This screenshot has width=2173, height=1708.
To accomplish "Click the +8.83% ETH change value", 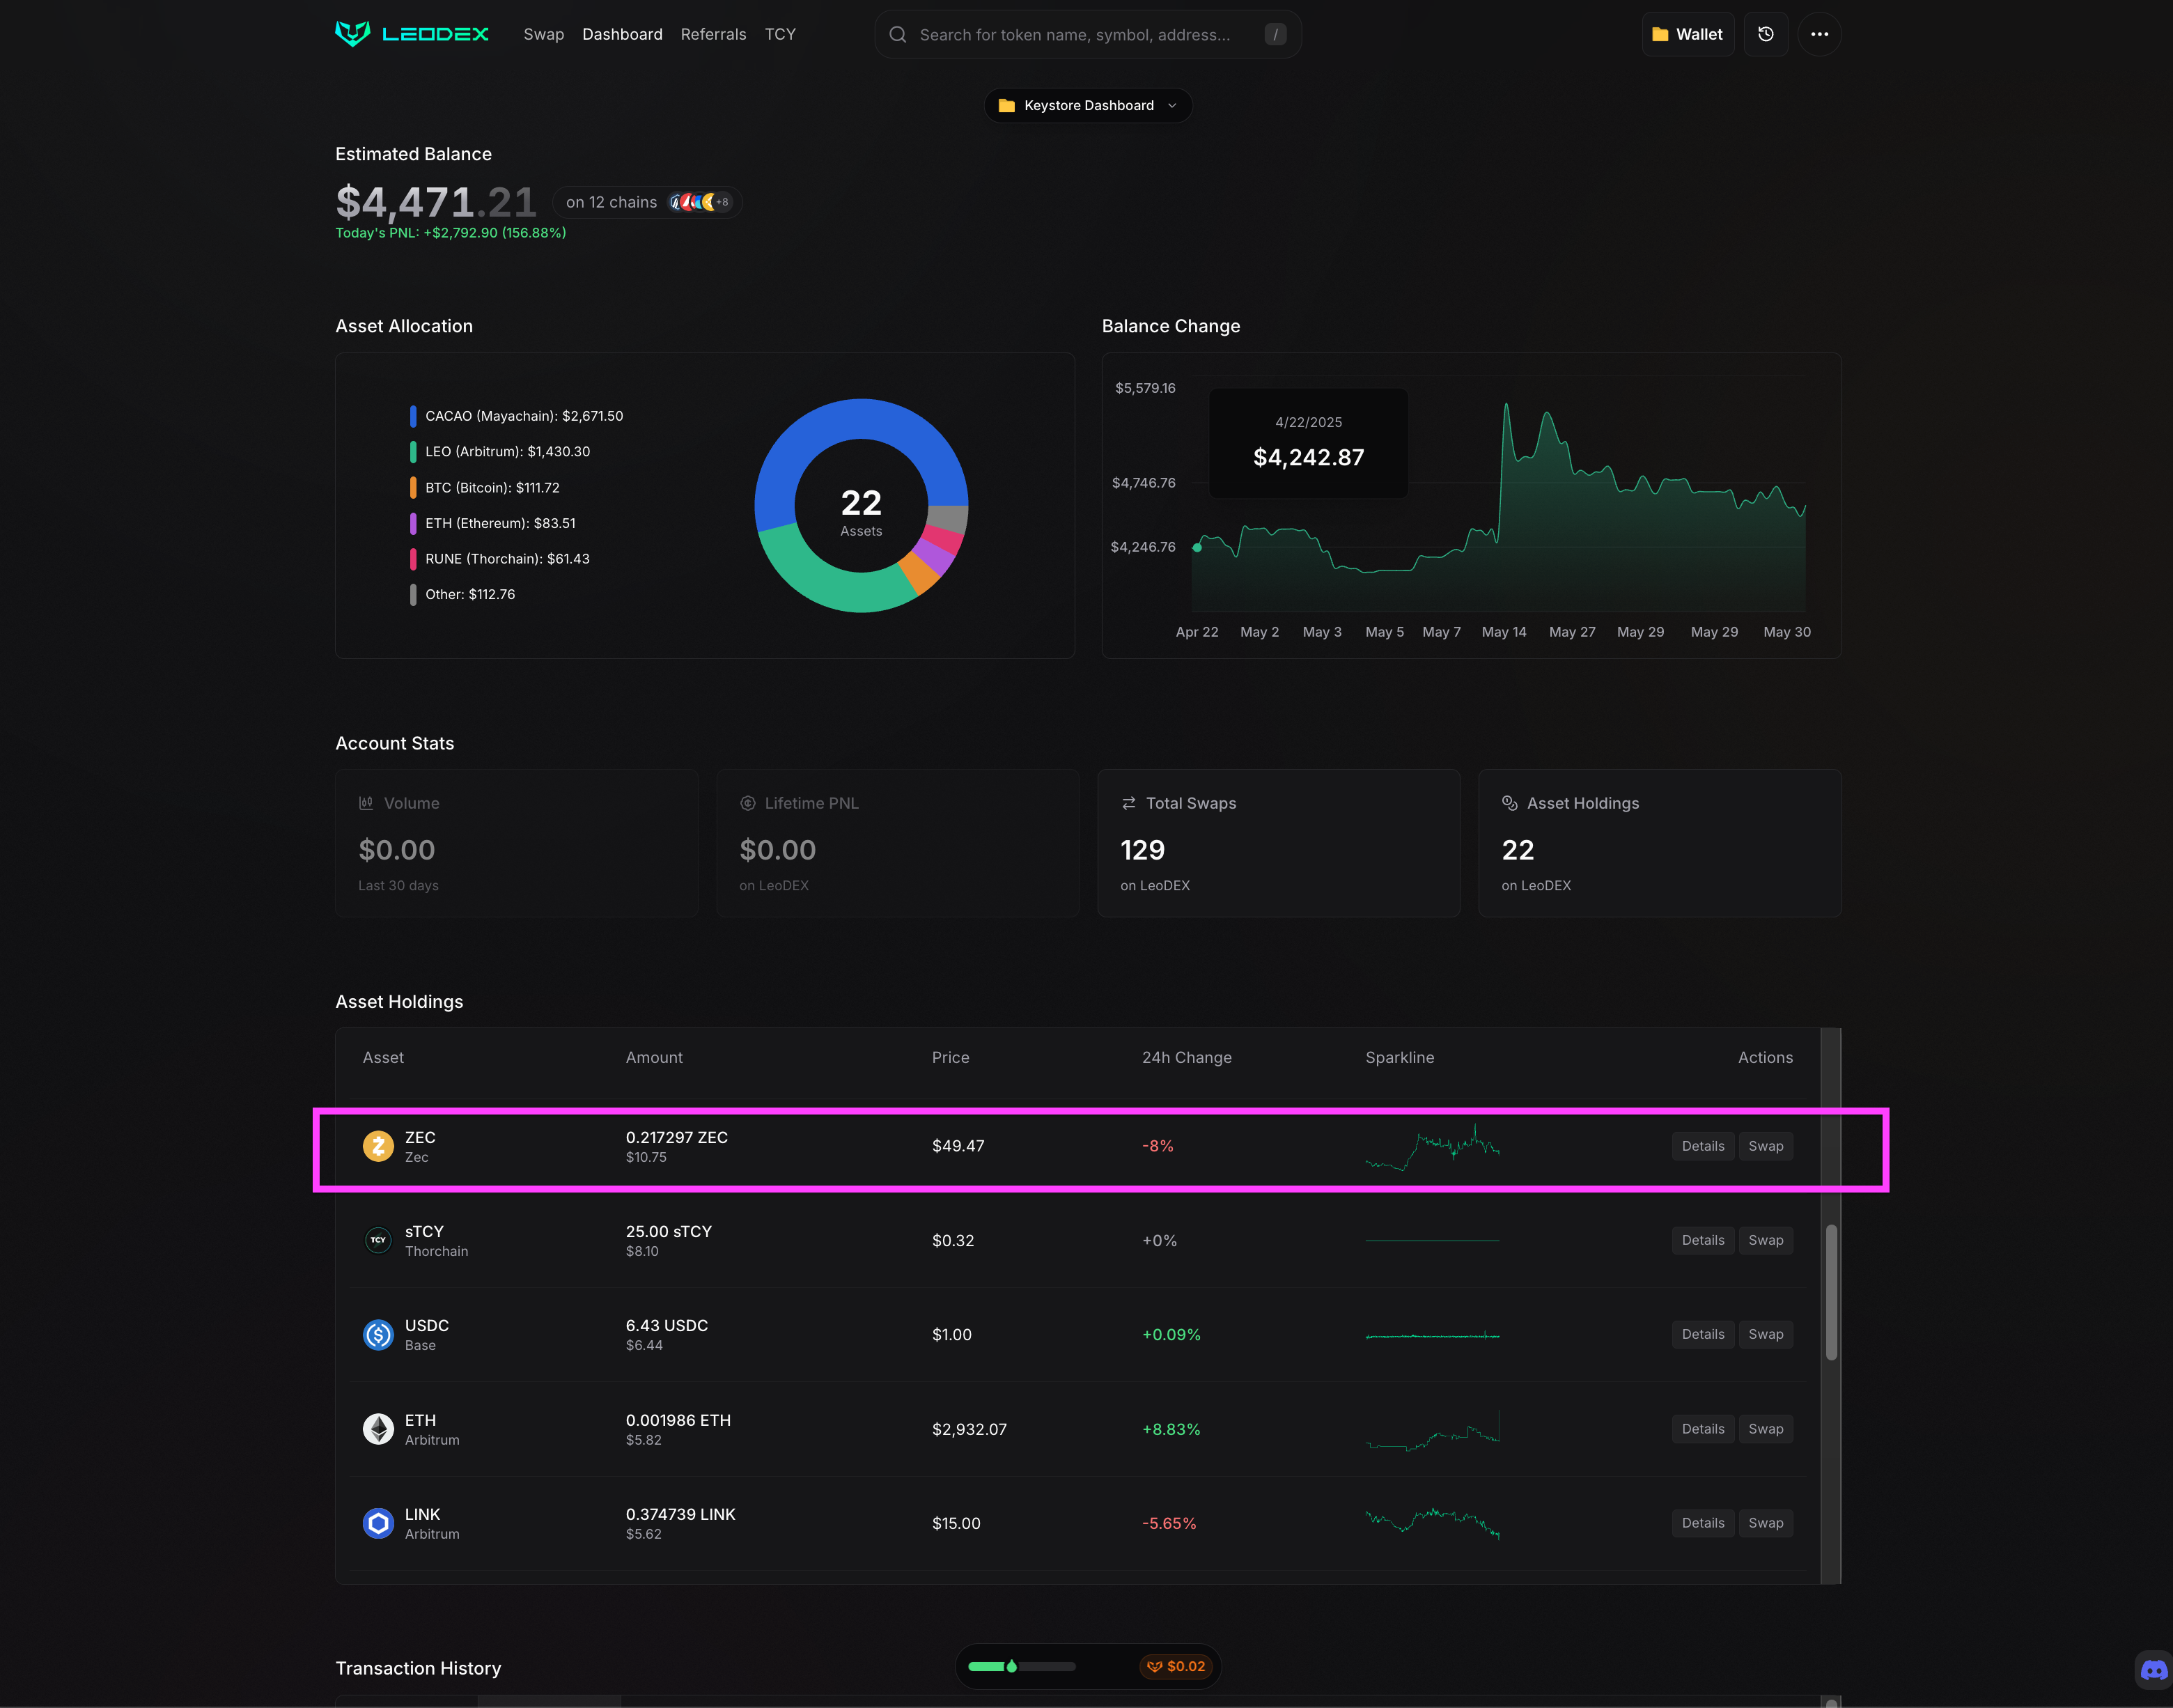I will point(1170,1429).
